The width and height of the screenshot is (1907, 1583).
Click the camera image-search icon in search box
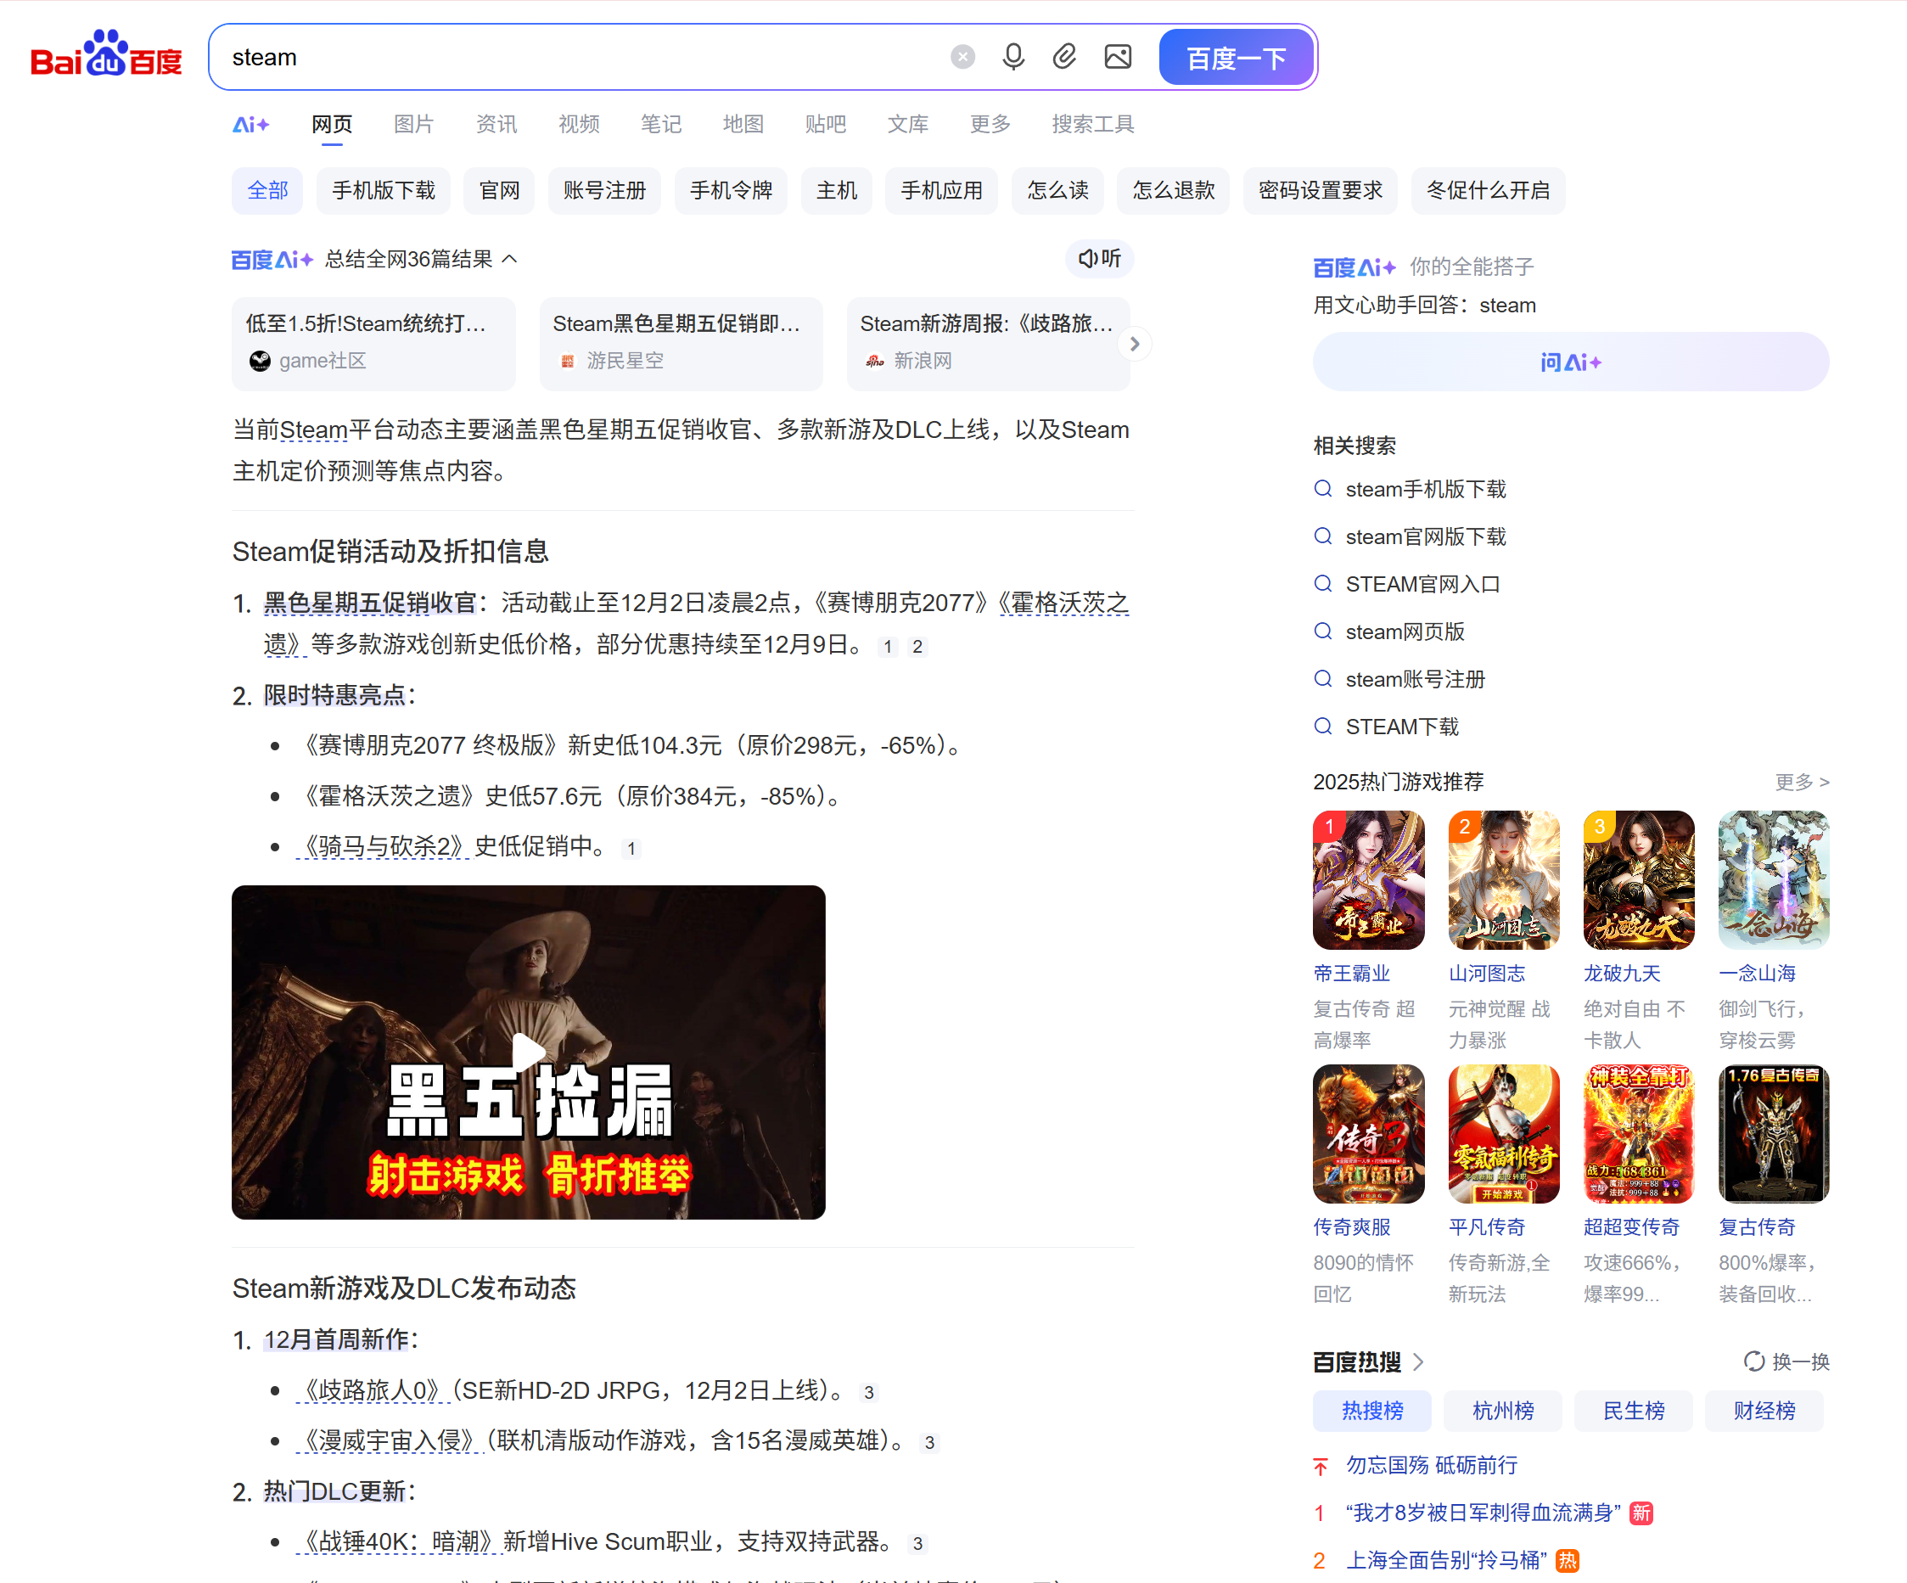tap(1117, 56)
